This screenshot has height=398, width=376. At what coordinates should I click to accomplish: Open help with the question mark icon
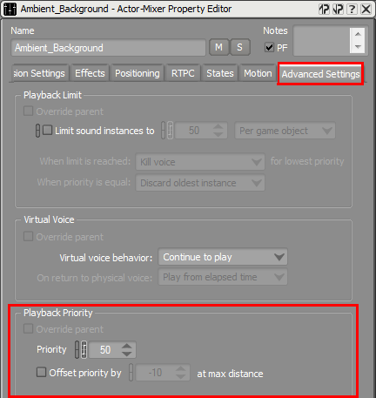point(352,10)
